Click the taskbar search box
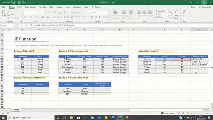 pyautogui.click(x=31, y=118)
